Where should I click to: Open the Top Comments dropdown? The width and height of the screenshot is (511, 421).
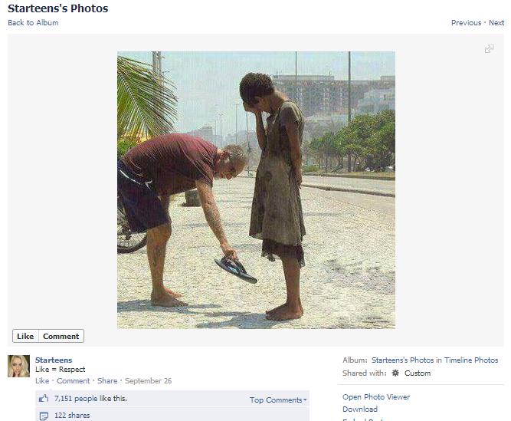(278, 400)
